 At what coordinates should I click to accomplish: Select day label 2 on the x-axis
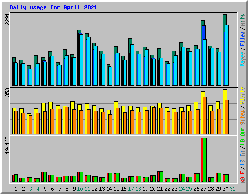pos(23,189)
